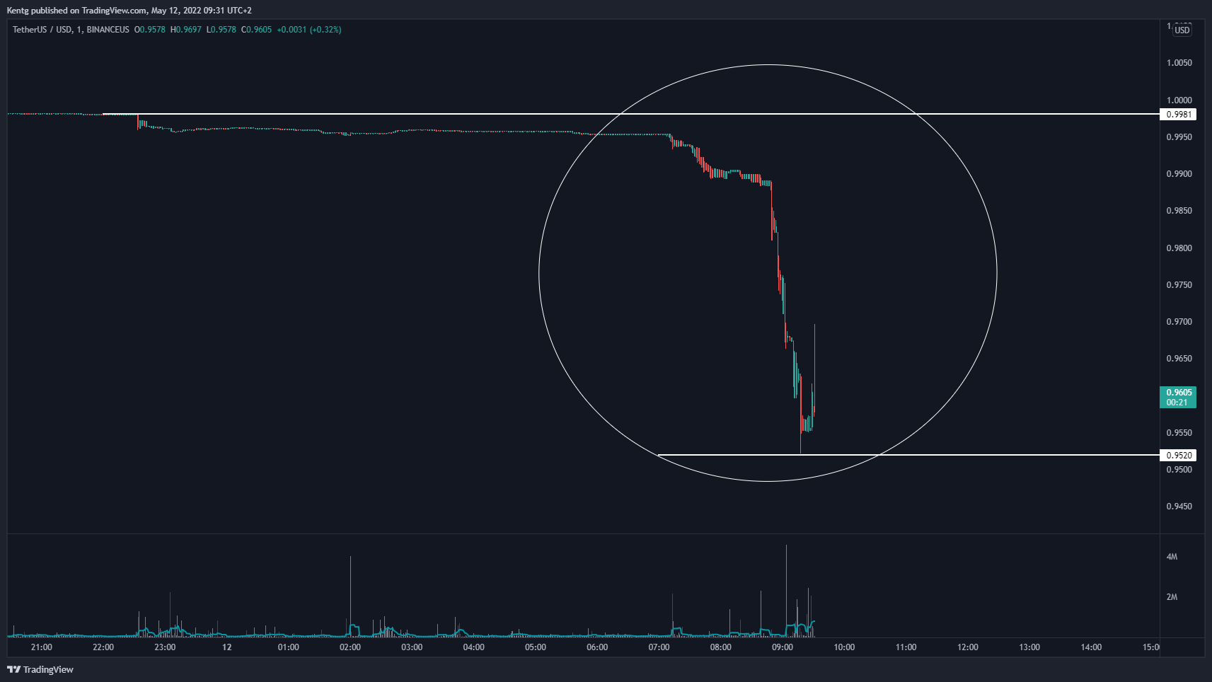Image resolution: width=1212 pixels, height=682 pixels.
Task: Click the 22:00 time axis label
Action: pyautogui.click(x=103, y=647)
